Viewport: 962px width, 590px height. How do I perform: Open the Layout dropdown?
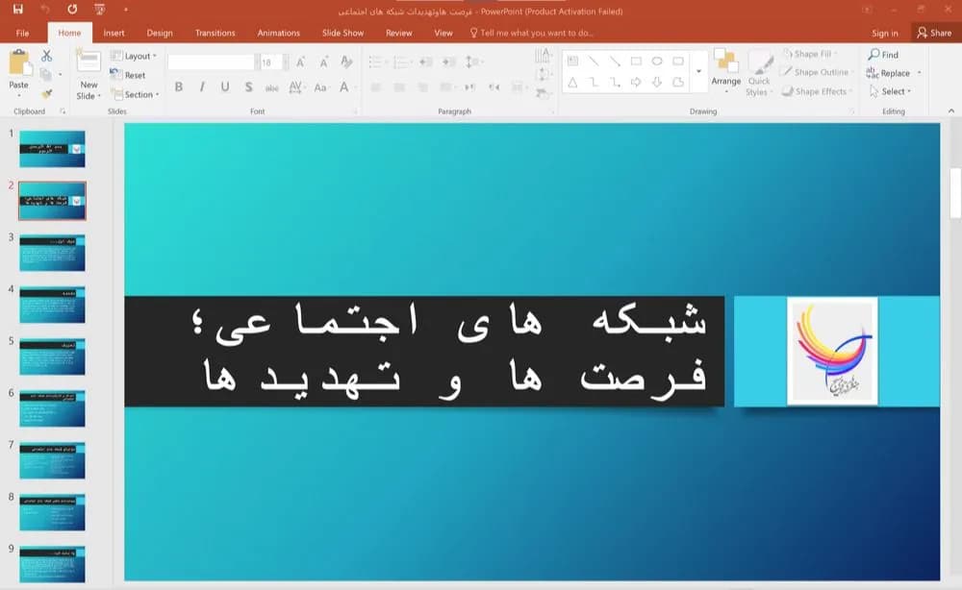(134, 56)
